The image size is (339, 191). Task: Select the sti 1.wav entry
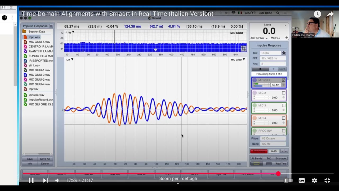pyautogui.click(x=34, y=65)
